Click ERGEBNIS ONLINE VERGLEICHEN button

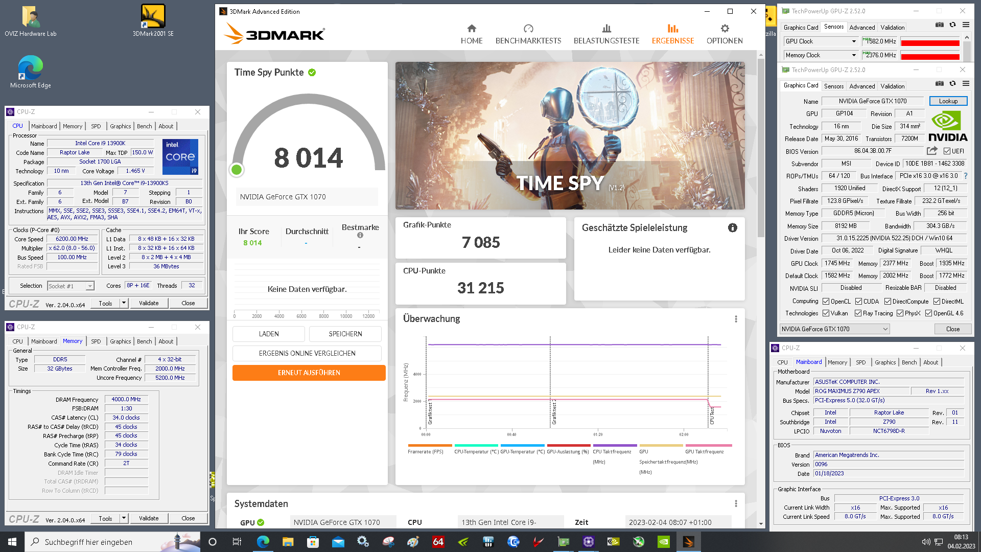tap(307, 353)
